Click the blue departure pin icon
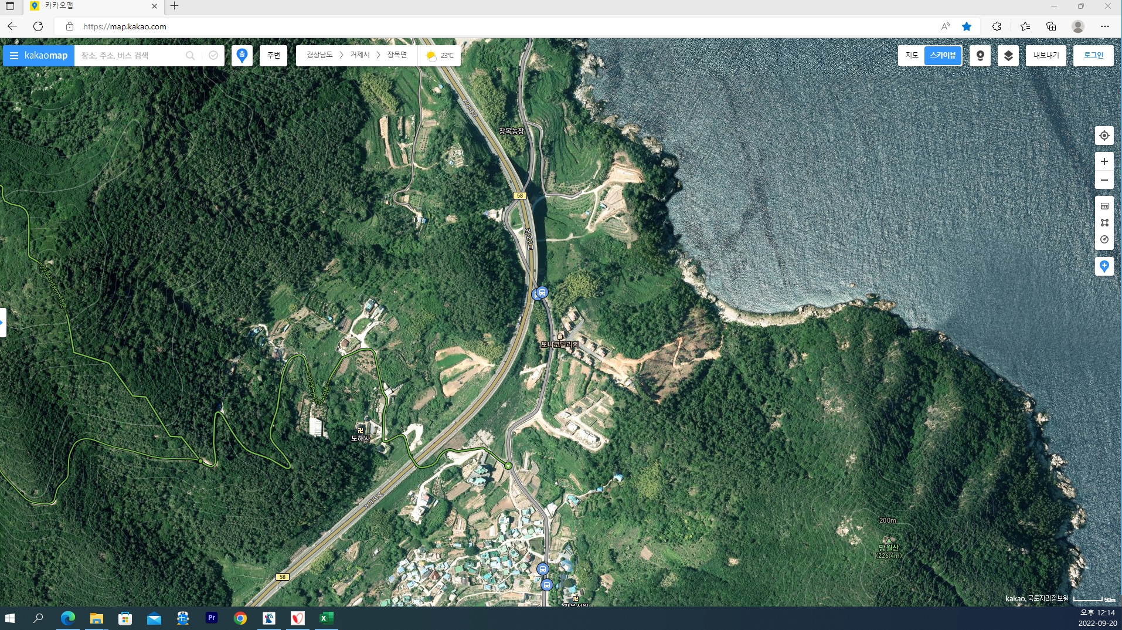Image resolution: width=1122 pixels, height=630 pixels. click(x=242, y=56)
